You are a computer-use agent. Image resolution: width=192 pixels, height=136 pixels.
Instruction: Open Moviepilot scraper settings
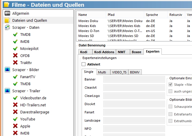29,49
